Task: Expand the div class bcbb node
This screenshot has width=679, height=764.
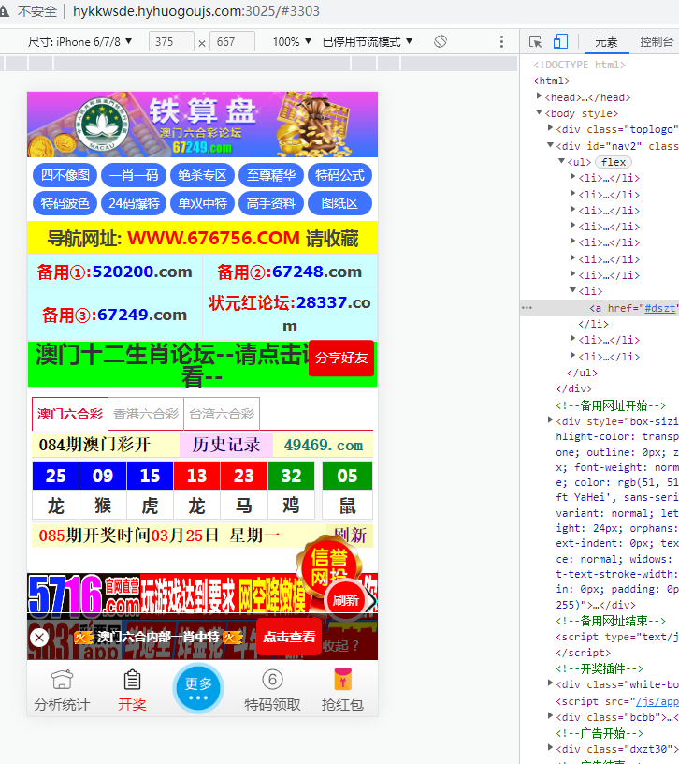Action: (550, 715)
